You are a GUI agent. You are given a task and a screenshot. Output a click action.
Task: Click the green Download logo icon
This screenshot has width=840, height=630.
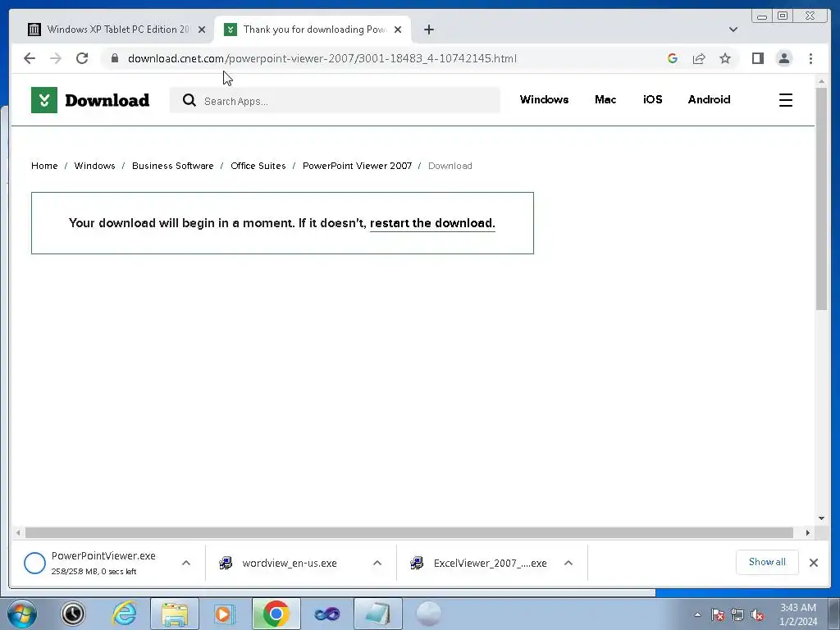click(x=44, y=100)
